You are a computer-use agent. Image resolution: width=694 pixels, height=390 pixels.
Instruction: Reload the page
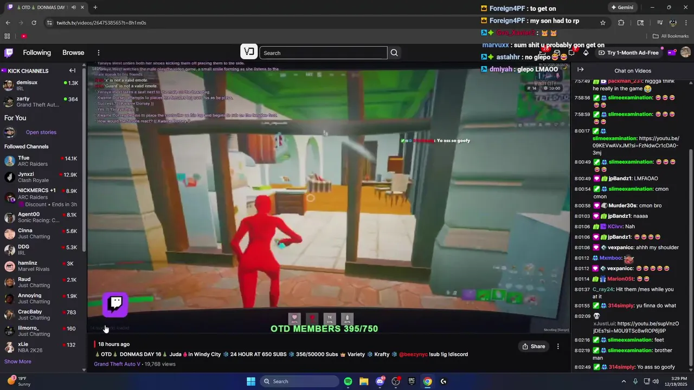[34, 23]
